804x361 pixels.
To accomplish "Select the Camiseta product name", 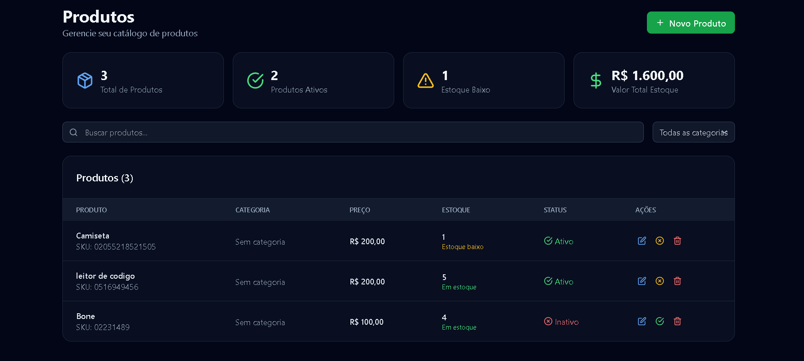I will pyautogui.click(x=92, y=236).
